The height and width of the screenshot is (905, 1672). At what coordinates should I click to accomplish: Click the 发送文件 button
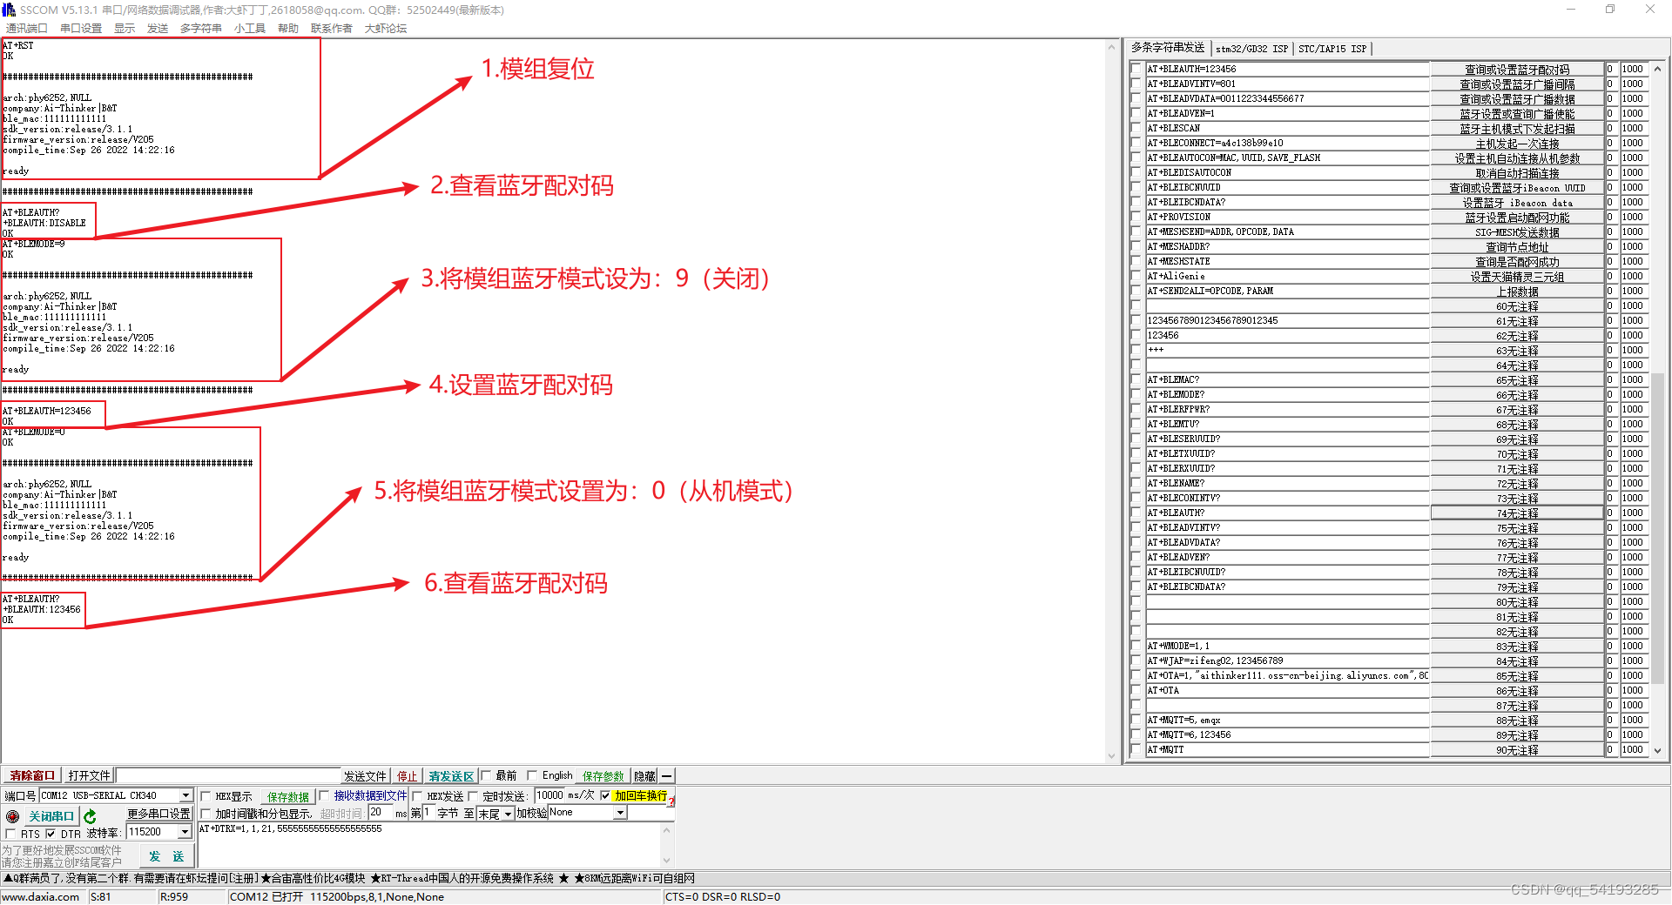(365, 776)
